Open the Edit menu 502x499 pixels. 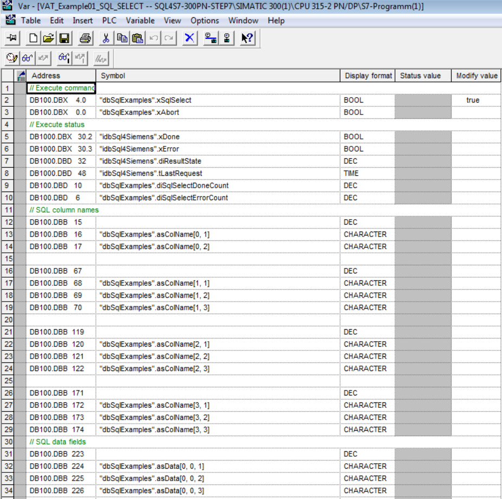pyautogui.click(x=56, y=21)
